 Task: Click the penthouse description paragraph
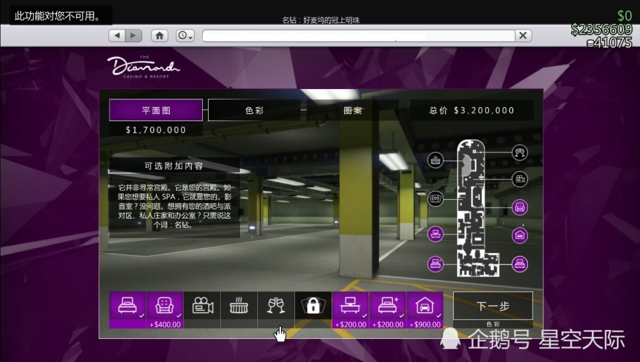pyautogui.click(x=174, y=206)
